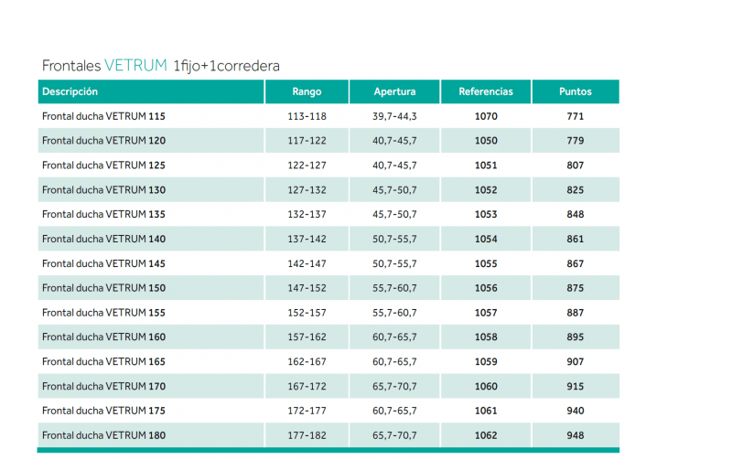Click range value 167-172

tap(307, 386)
